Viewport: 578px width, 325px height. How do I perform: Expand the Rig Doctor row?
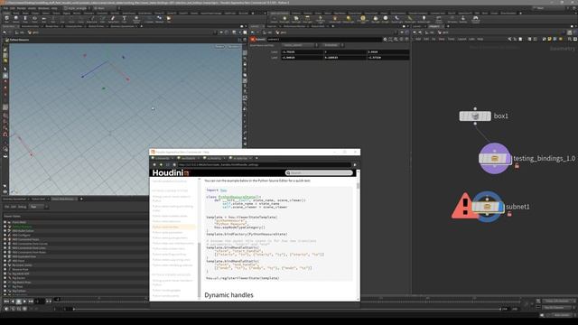[x=5, y=278]
